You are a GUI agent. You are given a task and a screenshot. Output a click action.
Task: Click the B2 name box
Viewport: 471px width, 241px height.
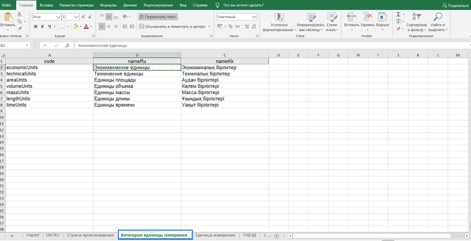coord(15,46)
